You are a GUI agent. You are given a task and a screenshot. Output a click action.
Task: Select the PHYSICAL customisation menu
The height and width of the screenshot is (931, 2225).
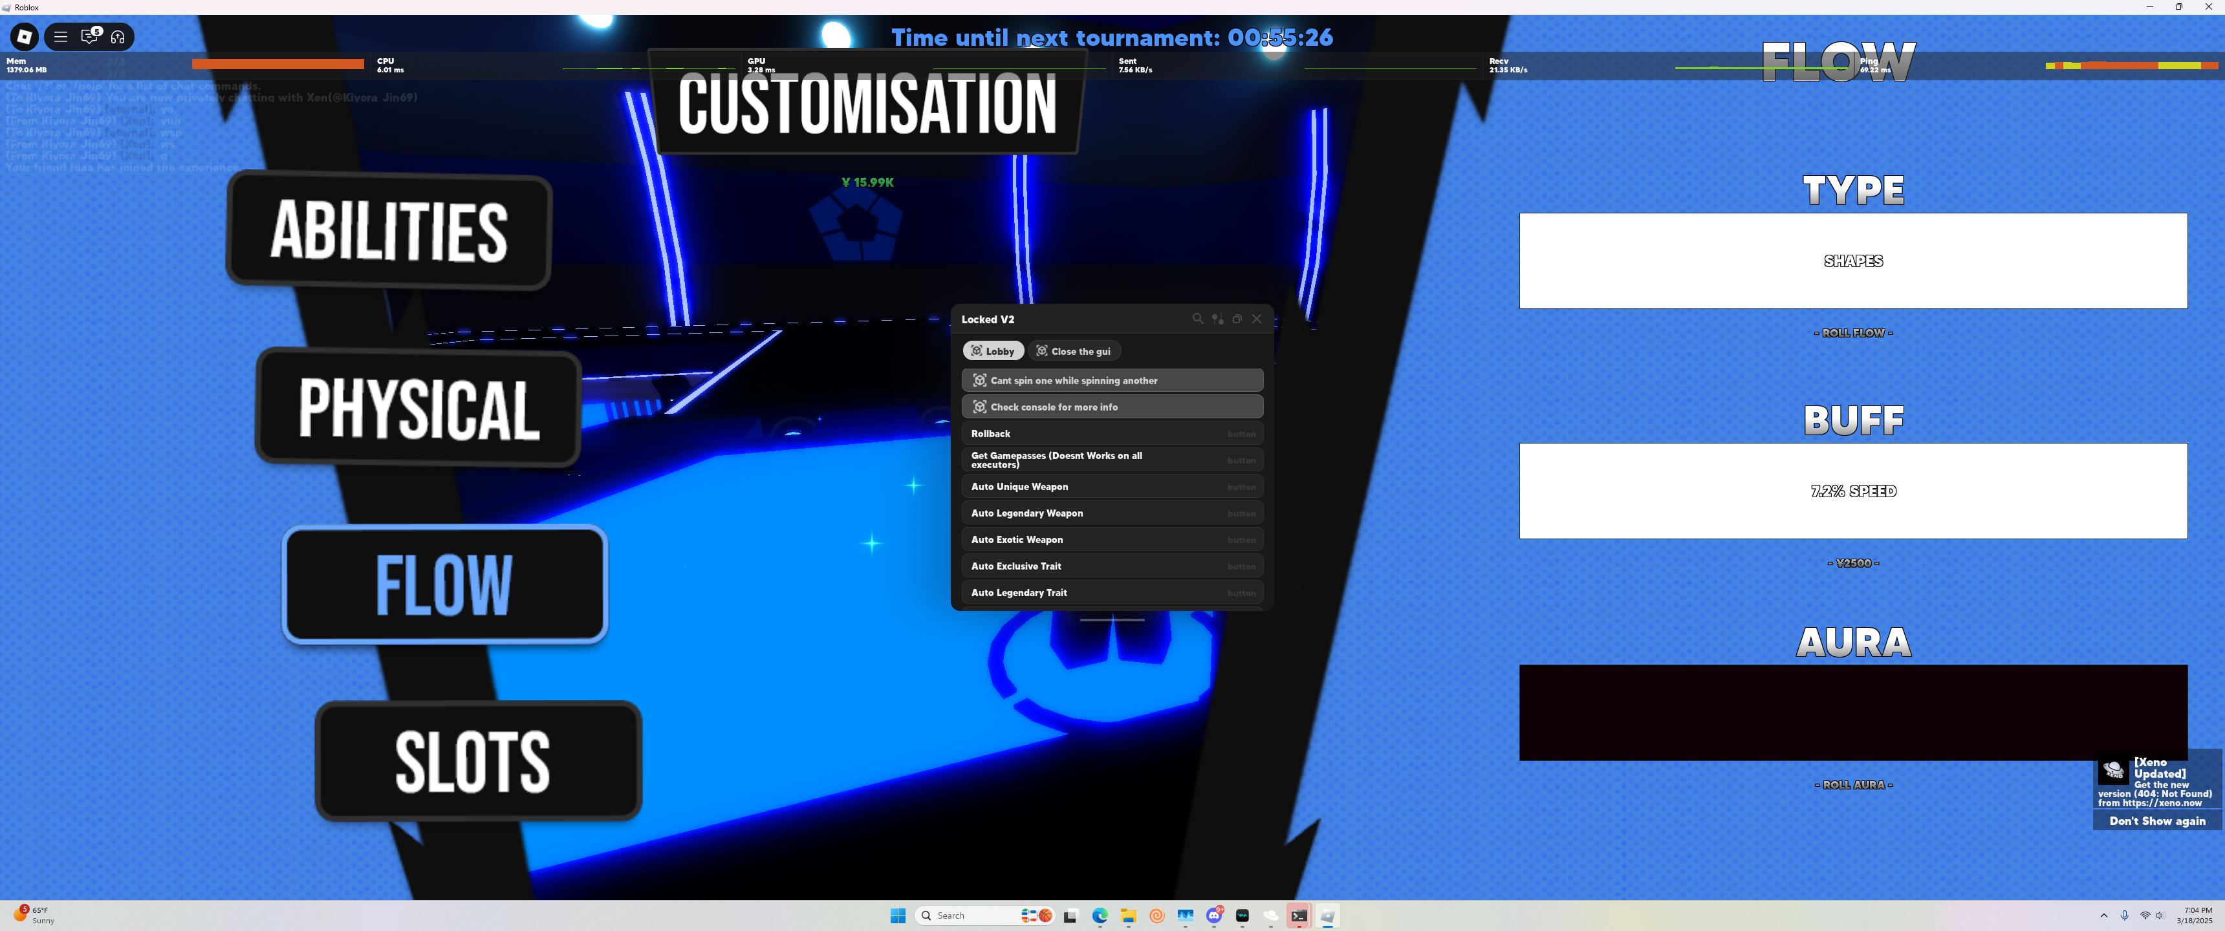coord(418,408)
